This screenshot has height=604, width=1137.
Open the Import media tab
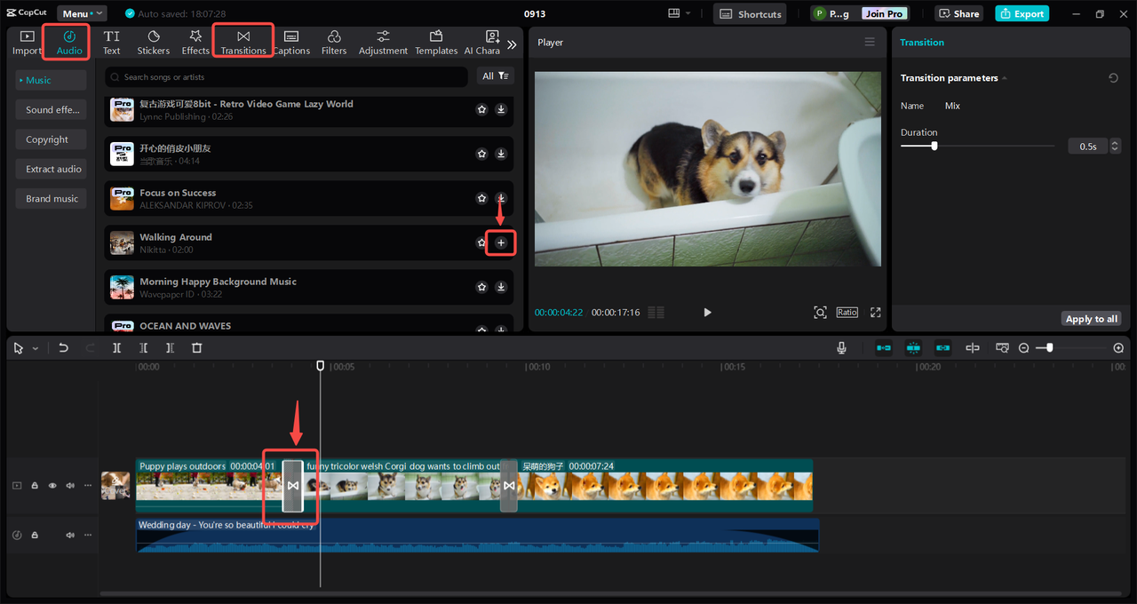[x=27, y=42]
